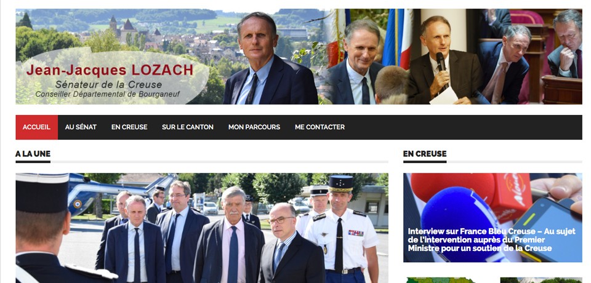Click the Jean-Jacques LOZACH site title

(110, 70)
